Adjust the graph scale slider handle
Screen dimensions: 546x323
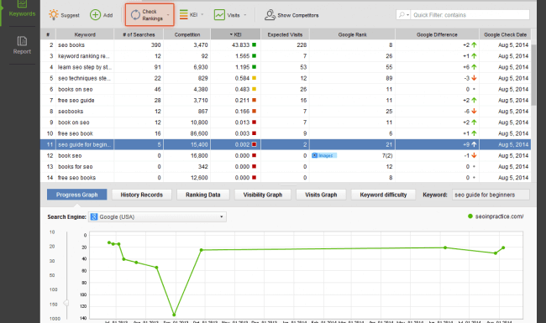click(66, 303)
